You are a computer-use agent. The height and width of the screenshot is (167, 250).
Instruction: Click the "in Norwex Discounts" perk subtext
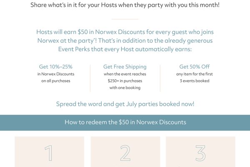(x=55, y=74)
